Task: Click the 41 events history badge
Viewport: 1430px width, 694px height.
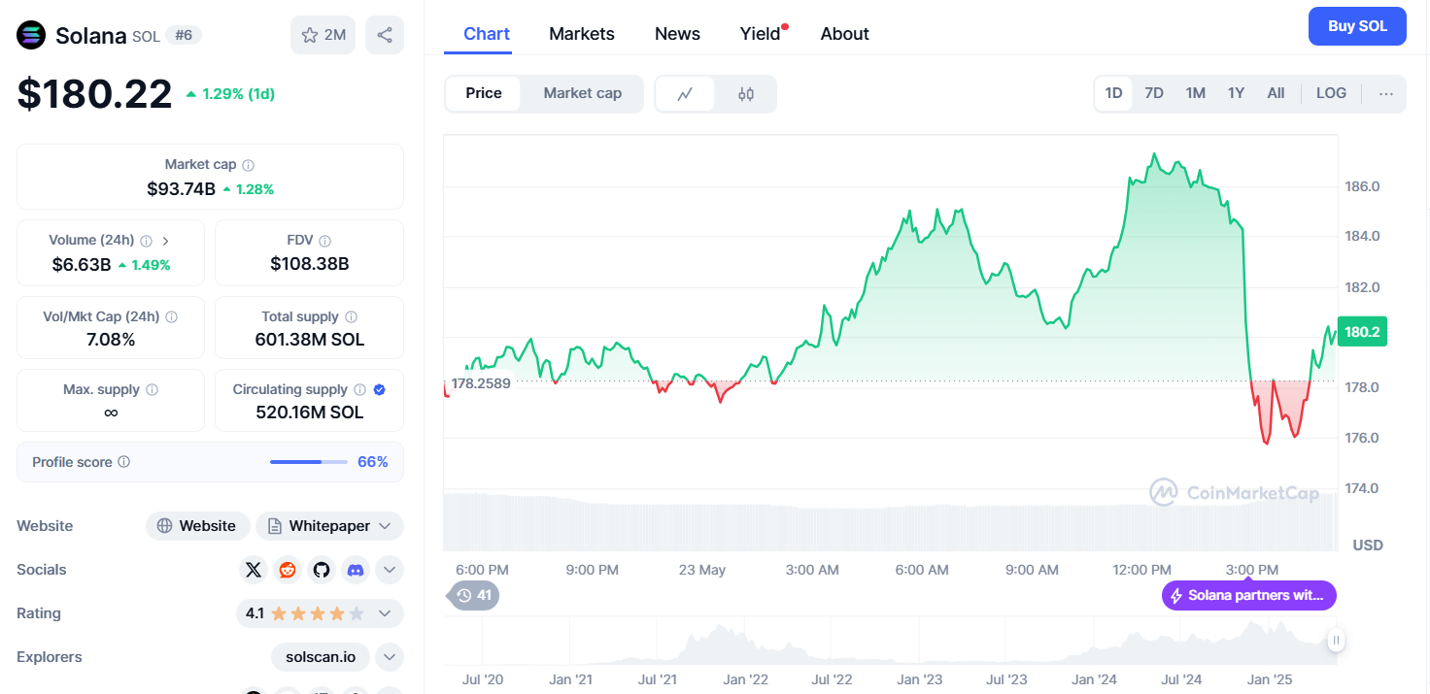Action: [x=474, y=595]
